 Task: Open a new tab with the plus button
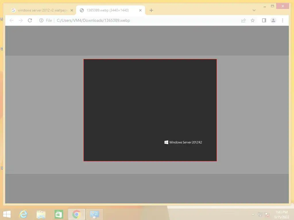click(151, 10)
